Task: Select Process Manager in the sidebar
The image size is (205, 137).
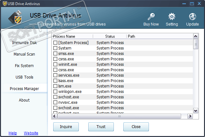Action: coord(25,89)
